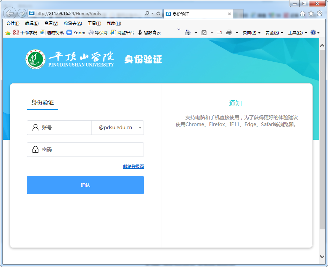Select the 身份验证 form tab heading
Image resolution: width=328 pixels, height=267 pixels.
coord(43,102)
